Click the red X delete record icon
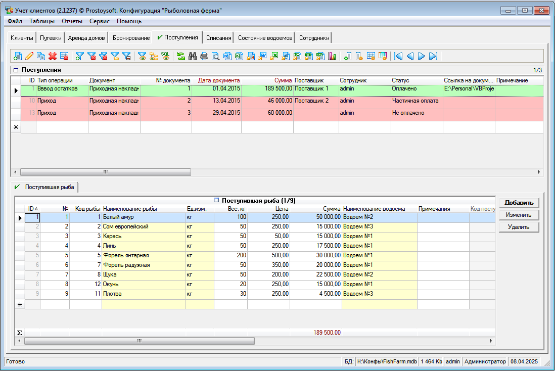 (x=52, y=56)
